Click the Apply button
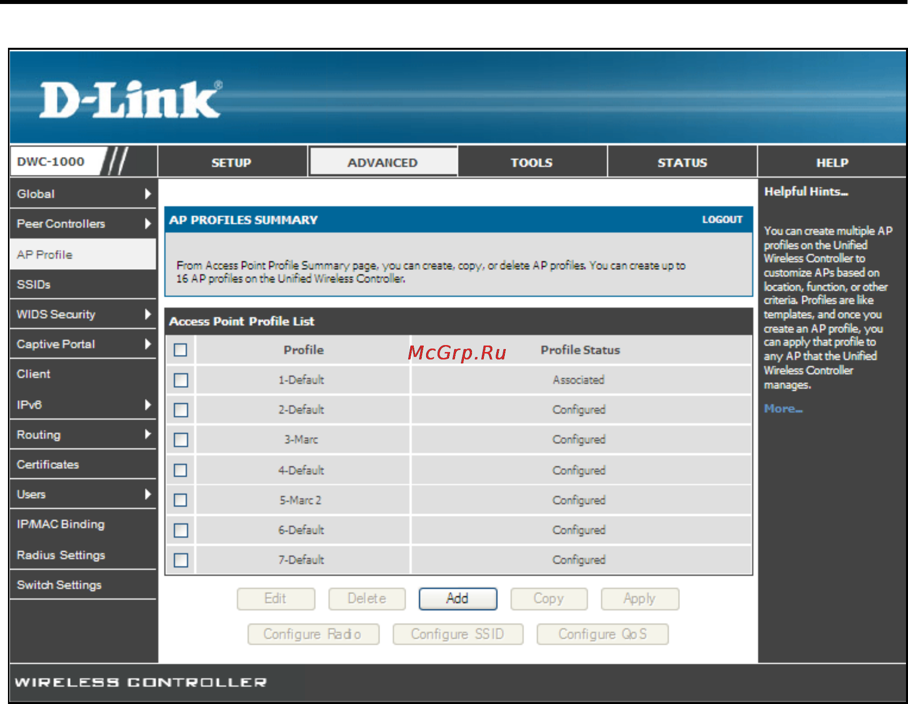The height and width of the screenshot is (704, 908). [640, 598]
